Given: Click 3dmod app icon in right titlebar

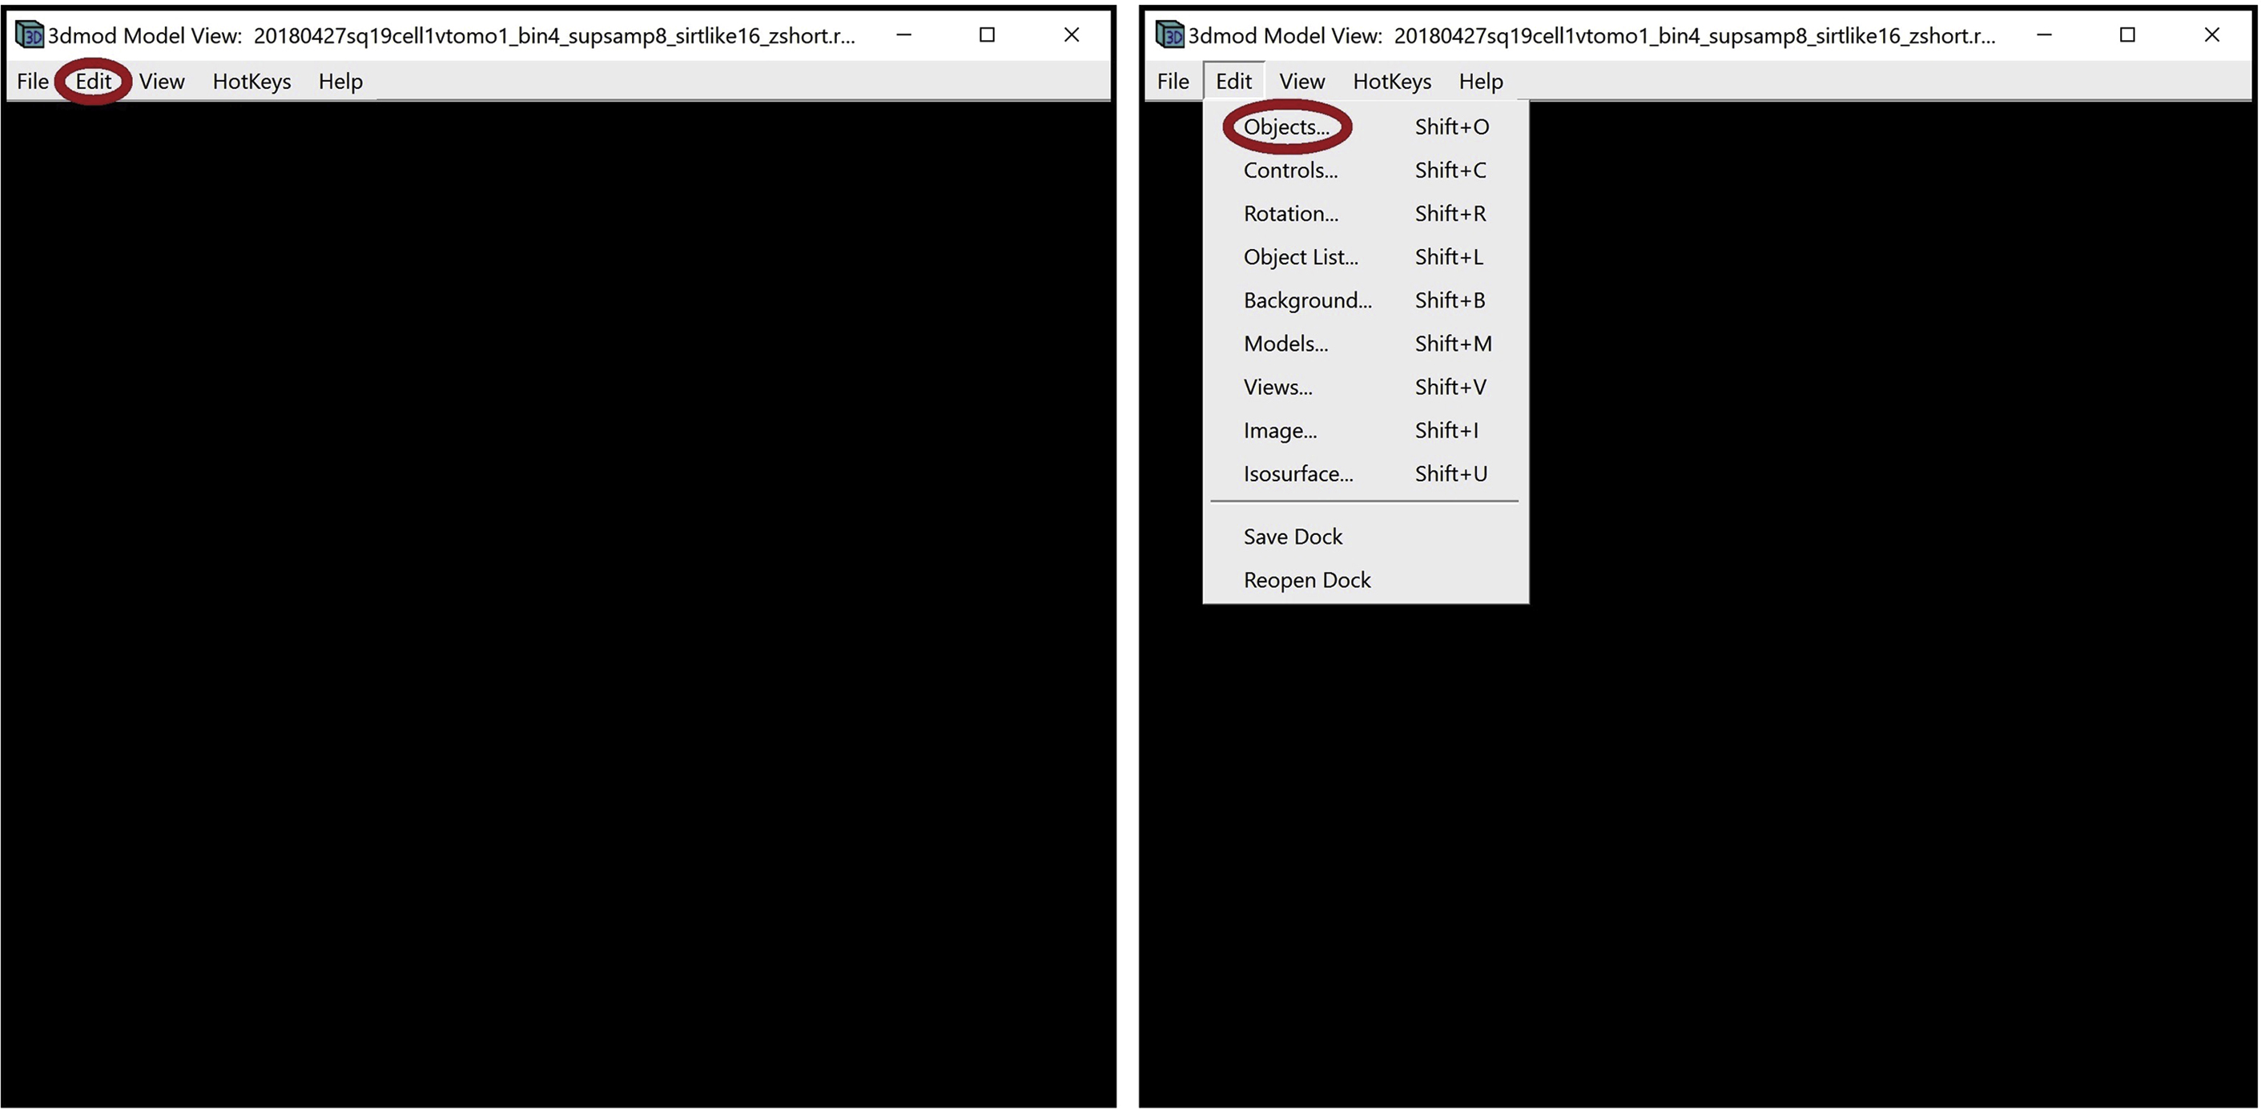Looking at the screenshot, I should point(1169,35).
